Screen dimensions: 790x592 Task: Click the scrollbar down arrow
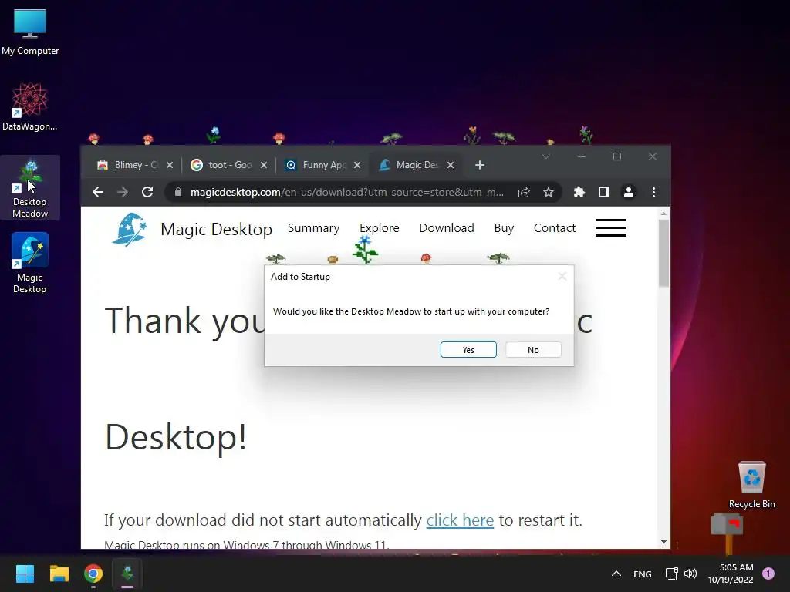663,542
